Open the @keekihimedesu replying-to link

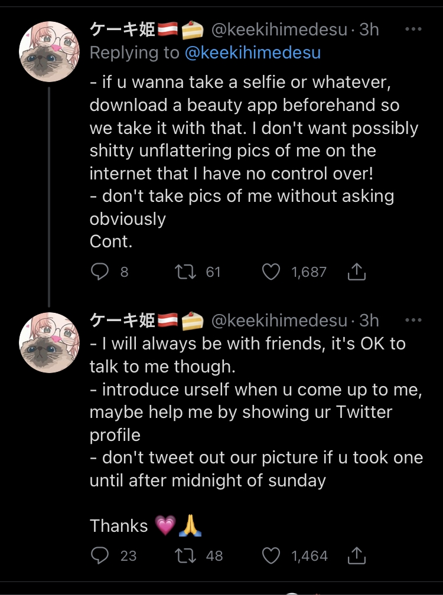[x=253, y=53]
